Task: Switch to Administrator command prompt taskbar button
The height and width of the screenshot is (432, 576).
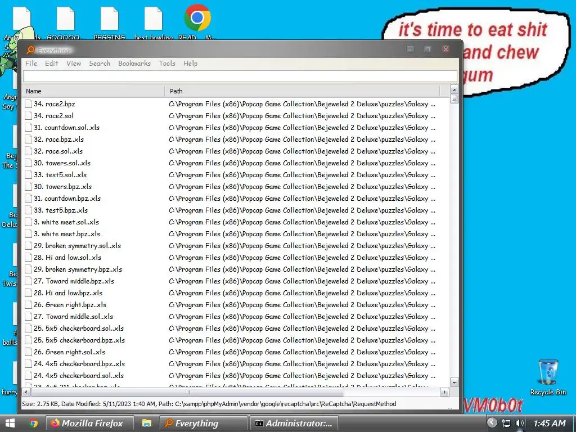Action: [x=294, y=423]
